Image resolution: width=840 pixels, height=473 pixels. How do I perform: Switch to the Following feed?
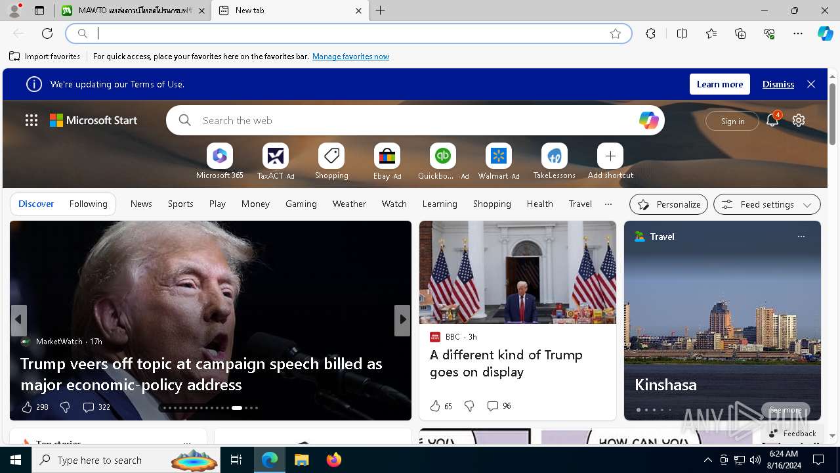tap(88, 204)
